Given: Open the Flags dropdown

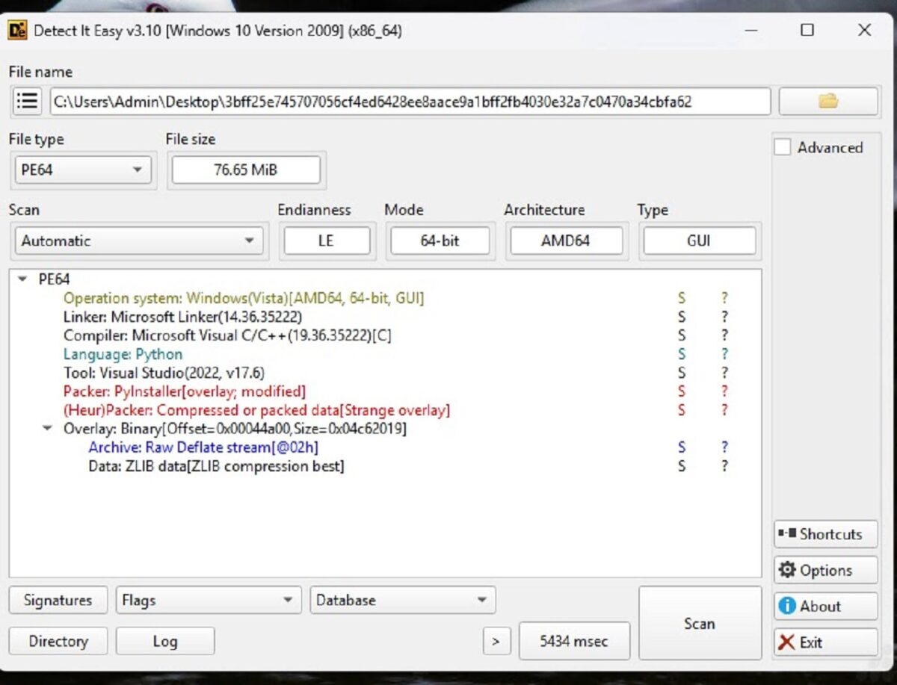Looking at the screenshot, I should click(208, 600).
